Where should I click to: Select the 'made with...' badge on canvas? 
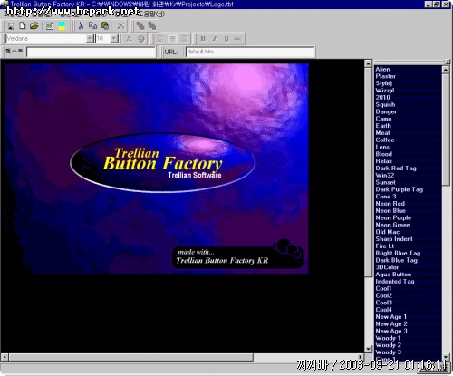tap(237, 254)
